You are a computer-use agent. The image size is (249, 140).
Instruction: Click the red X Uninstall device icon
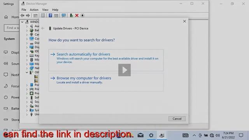click(x=77, y=16)
